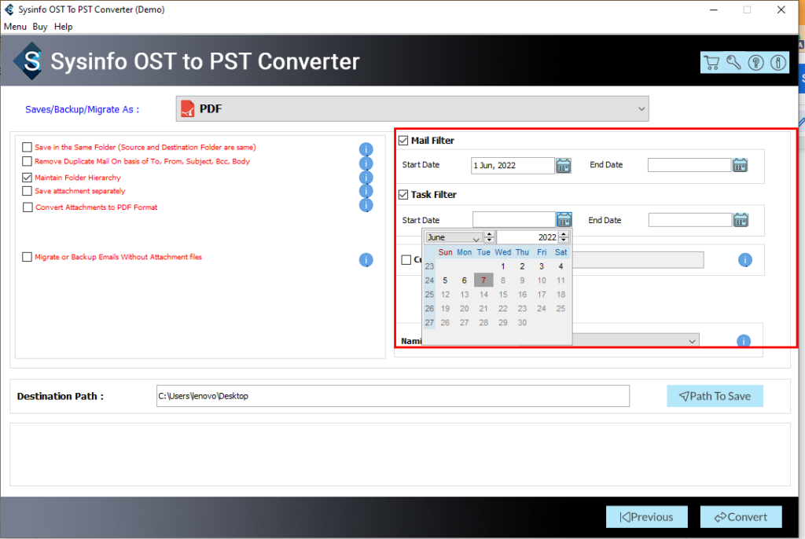The image size is (805, 539).
Task: Open Task Filter Start Date calendar icon
Action: tap(564, 220)
